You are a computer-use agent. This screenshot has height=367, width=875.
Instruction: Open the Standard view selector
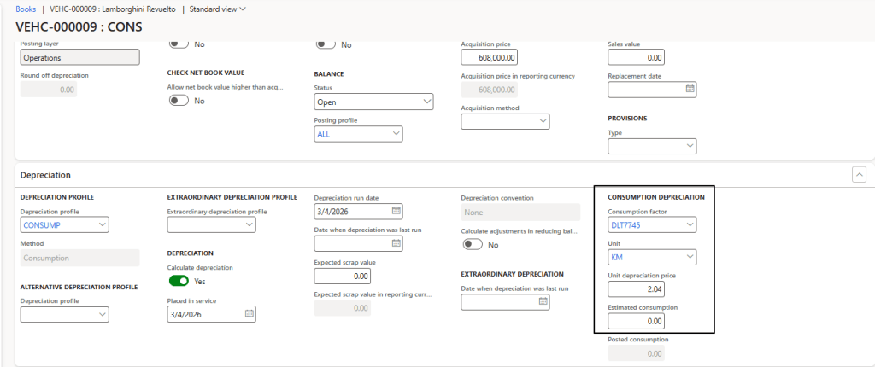click(217, 9)
